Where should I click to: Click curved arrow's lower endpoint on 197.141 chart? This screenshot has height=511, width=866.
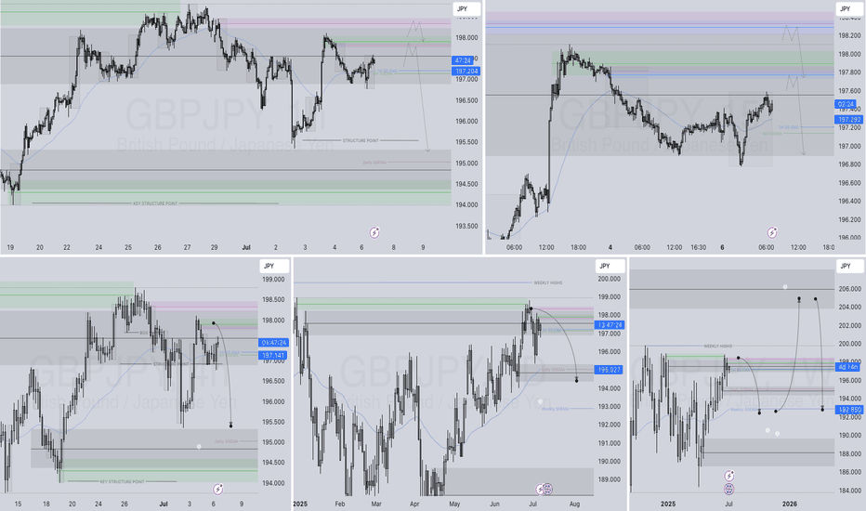(x=230, y=426)
